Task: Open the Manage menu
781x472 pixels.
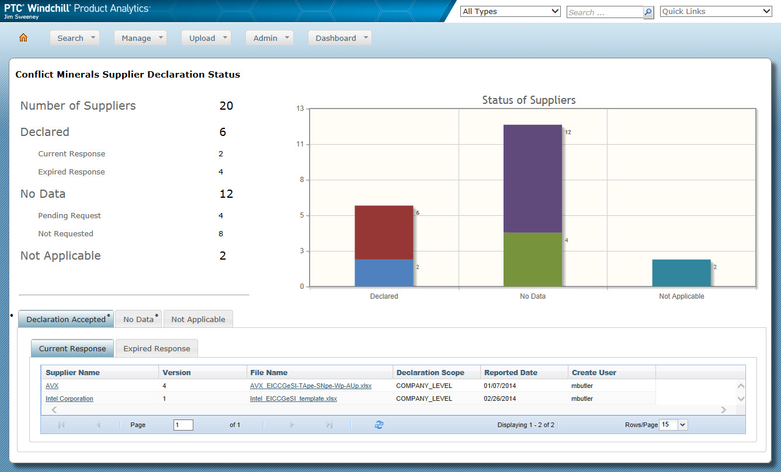Action: pos(140,37)
